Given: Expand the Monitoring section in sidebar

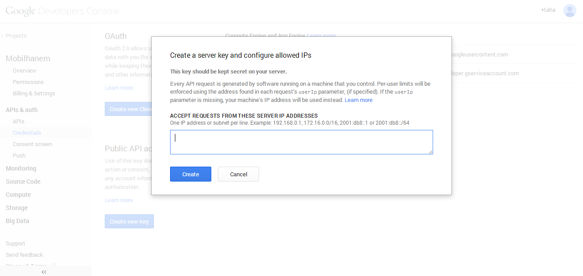Looking at the screenshot, I should click(21, 168).
